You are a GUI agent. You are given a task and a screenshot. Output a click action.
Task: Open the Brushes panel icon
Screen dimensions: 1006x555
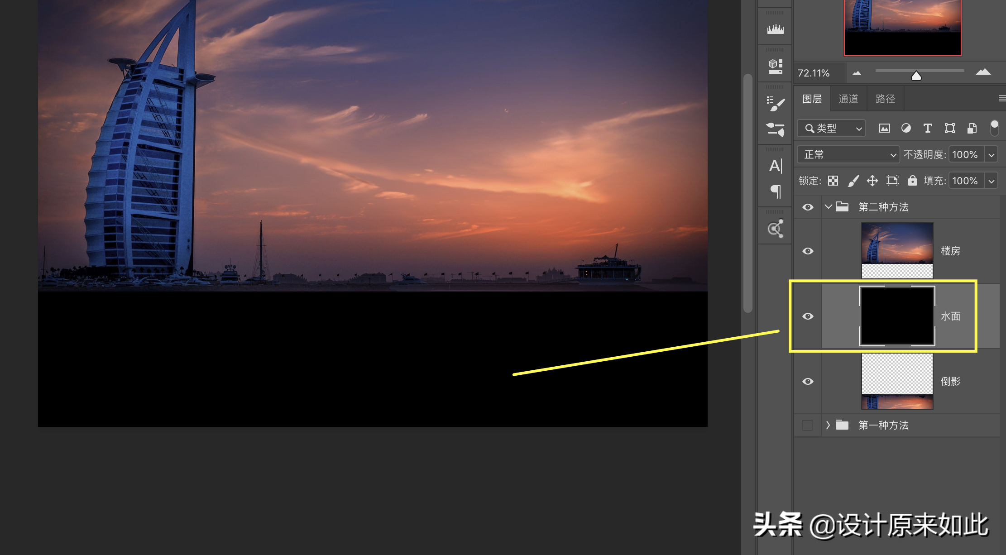click(x=775, y=129)
